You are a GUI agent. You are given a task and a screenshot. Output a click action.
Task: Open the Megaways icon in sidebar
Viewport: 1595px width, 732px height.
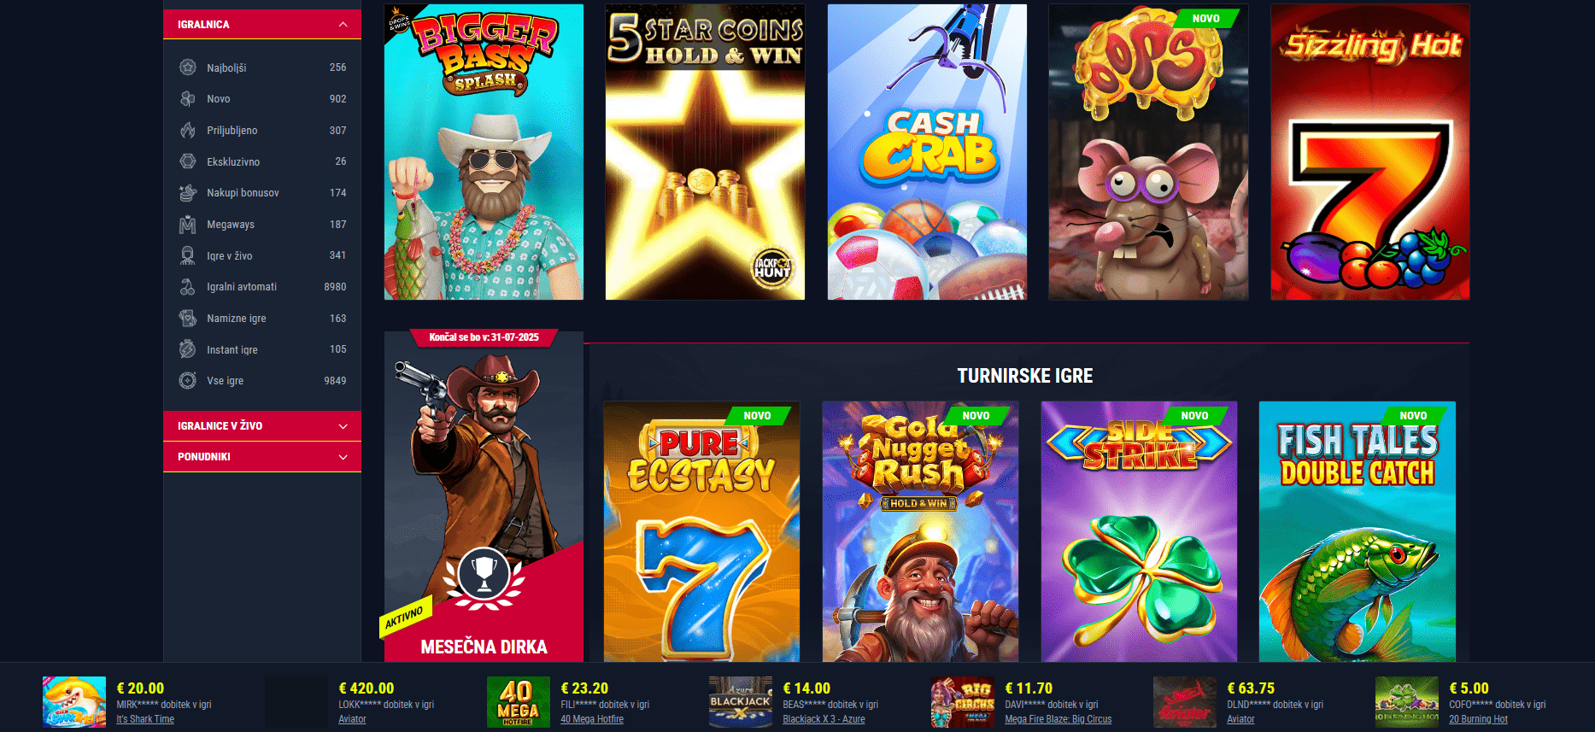coord(188,225)
